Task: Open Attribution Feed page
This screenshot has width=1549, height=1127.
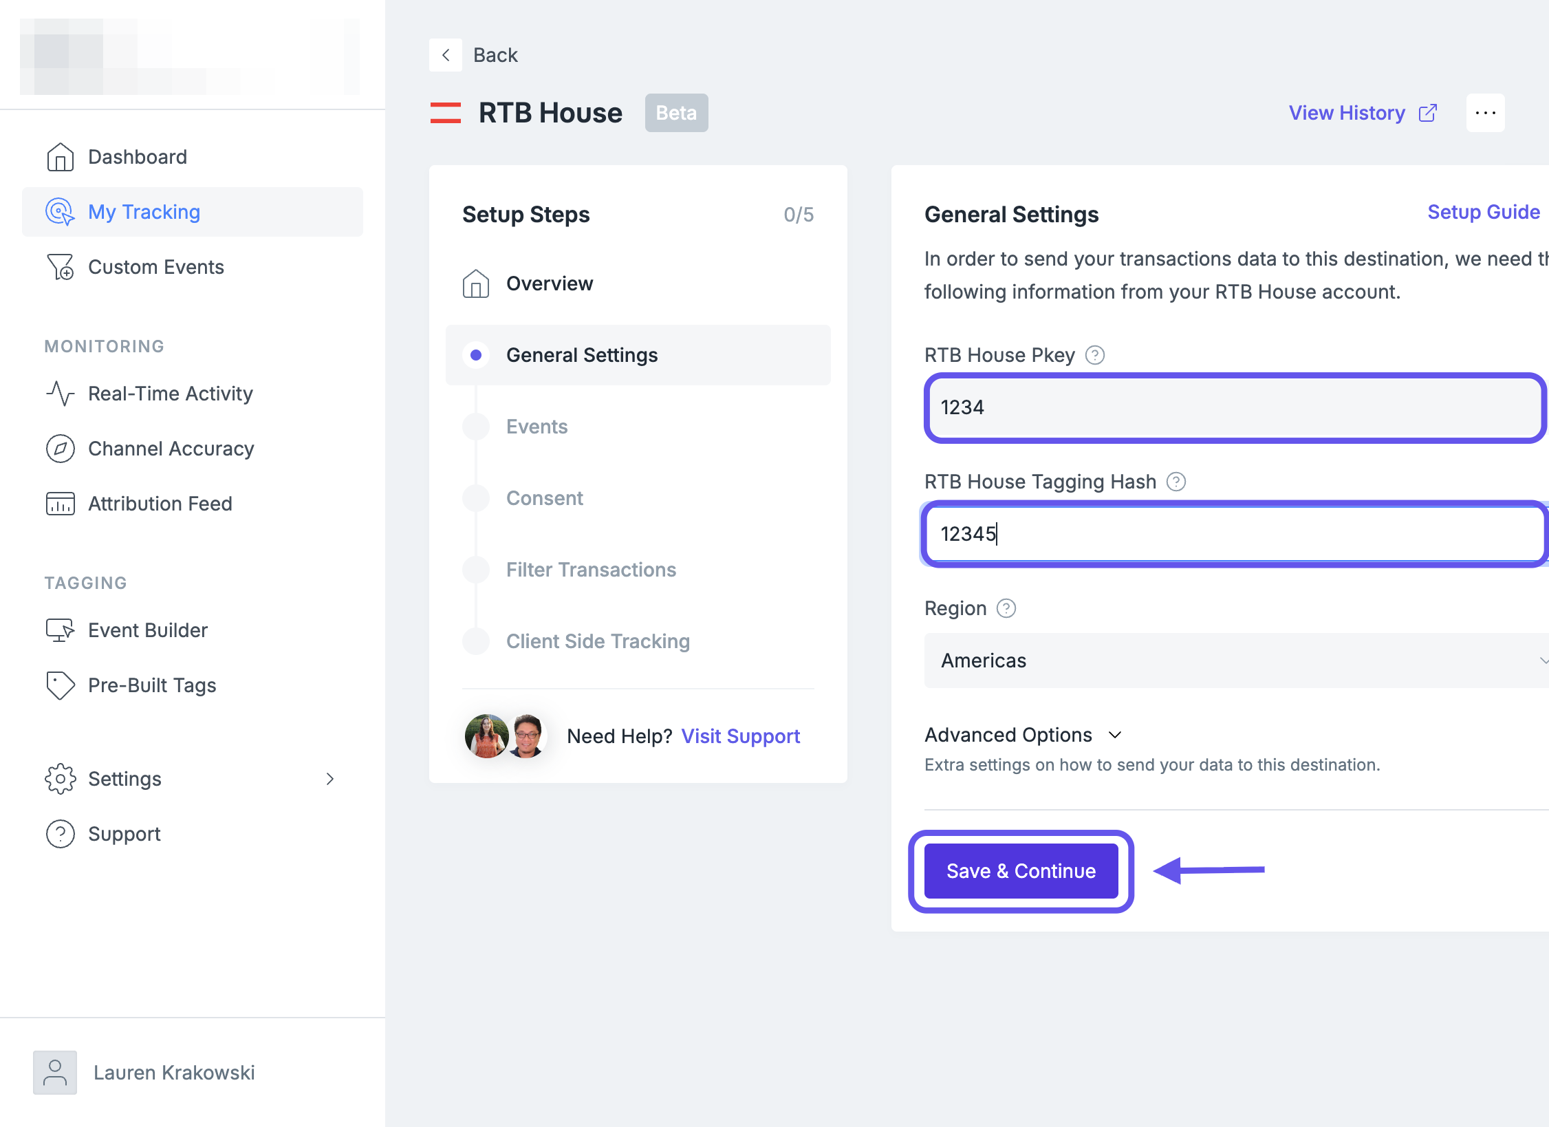Action: tap(193, 504)
